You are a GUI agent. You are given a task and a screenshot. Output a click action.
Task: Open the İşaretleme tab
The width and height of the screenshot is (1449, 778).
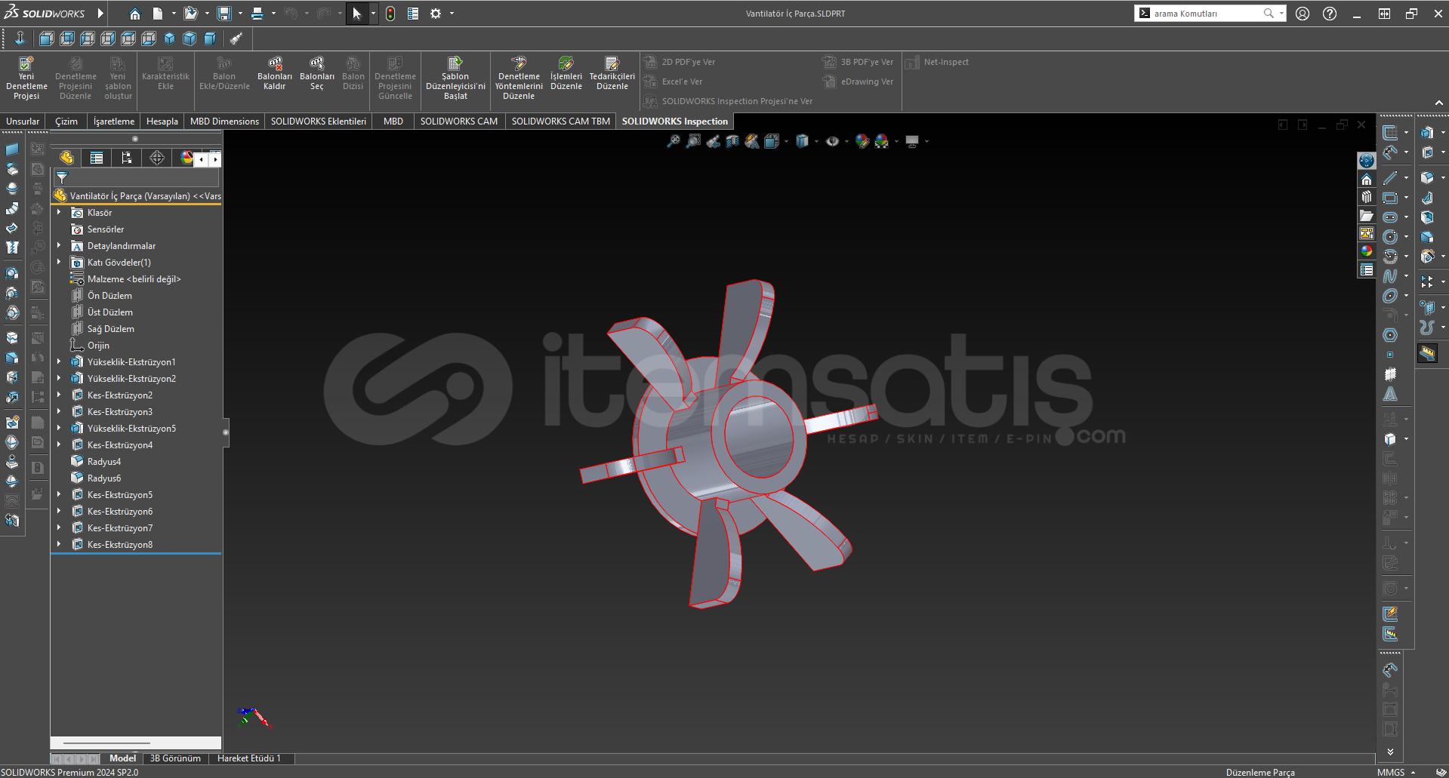point(114,121)
